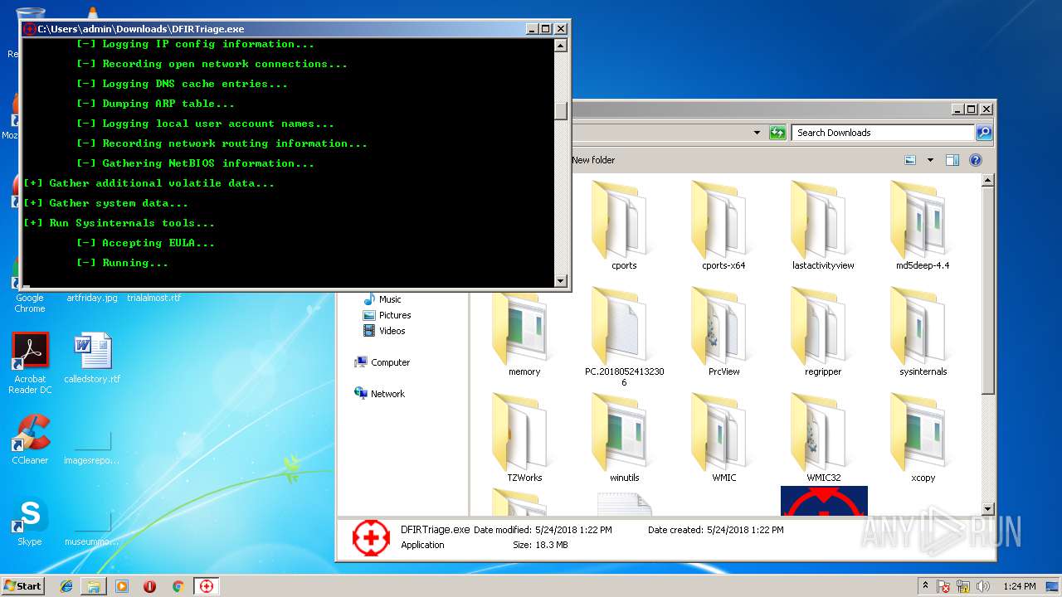Open Action Center flag tray icon
This screenshot has height=597, width=1062.
point(943,586)
